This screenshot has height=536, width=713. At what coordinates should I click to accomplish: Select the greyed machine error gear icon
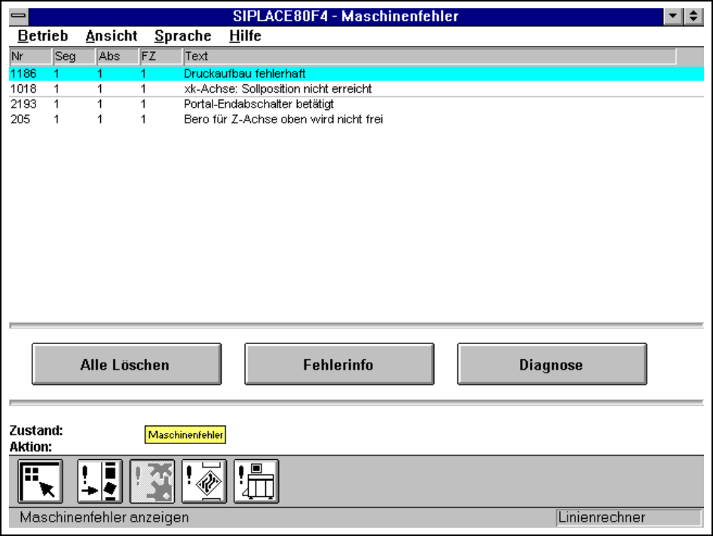click(152, 482)
